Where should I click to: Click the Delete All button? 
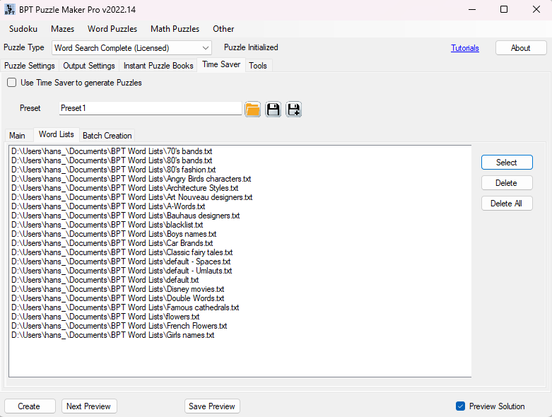[507, 204]
